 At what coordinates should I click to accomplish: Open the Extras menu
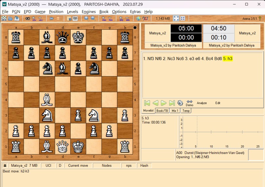pos(135,12)
